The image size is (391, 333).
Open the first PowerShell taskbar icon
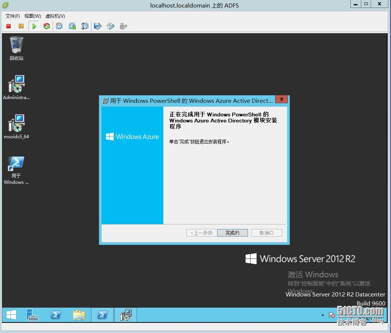point(56,315)
